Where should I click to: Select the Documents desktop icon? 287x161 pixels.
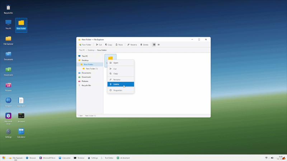8,56
